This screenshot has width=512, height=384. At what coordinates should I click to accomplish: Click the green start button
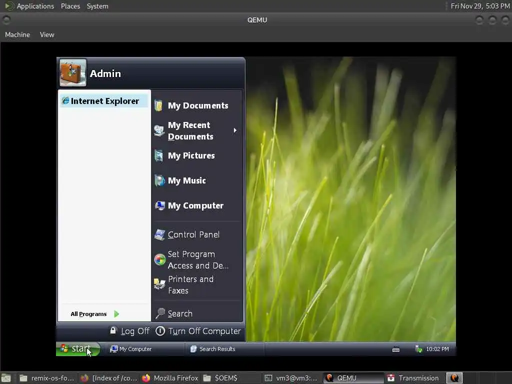77,348
